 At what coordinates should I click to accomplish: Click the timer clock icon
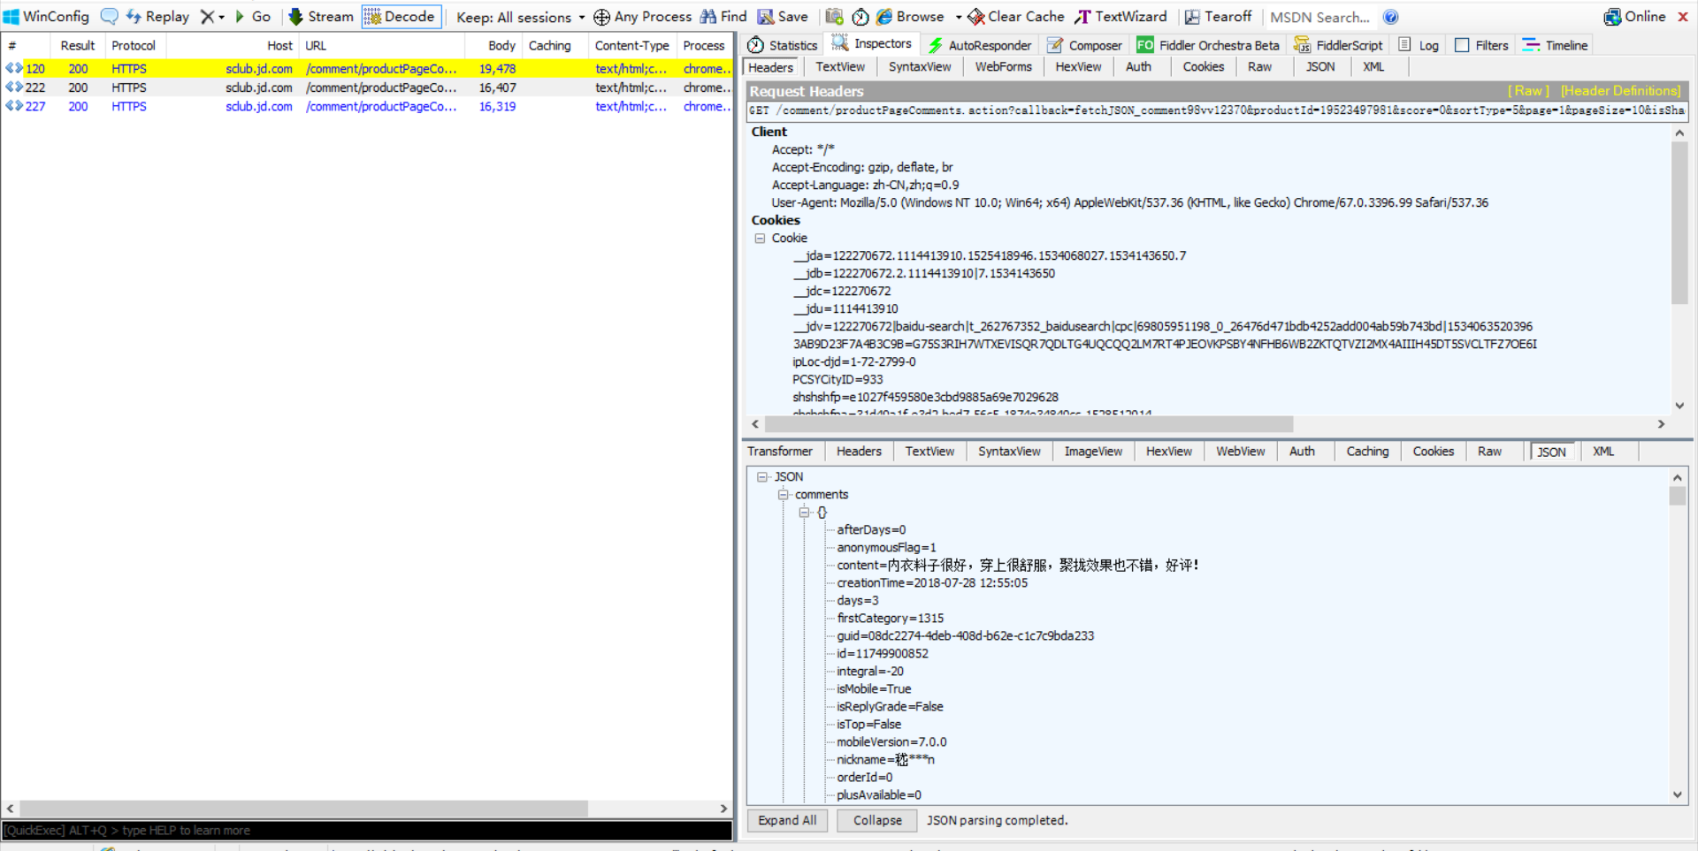click(860, 17)
